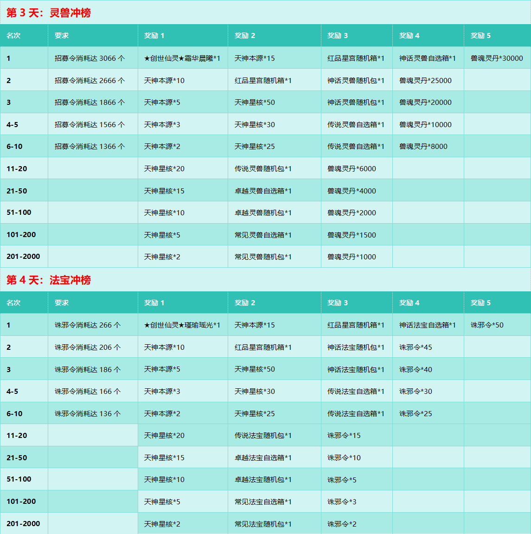This screenshot has width=531, height=534.
Task: Click cell 诛邪令*10
Action: [x=344, y=458]
